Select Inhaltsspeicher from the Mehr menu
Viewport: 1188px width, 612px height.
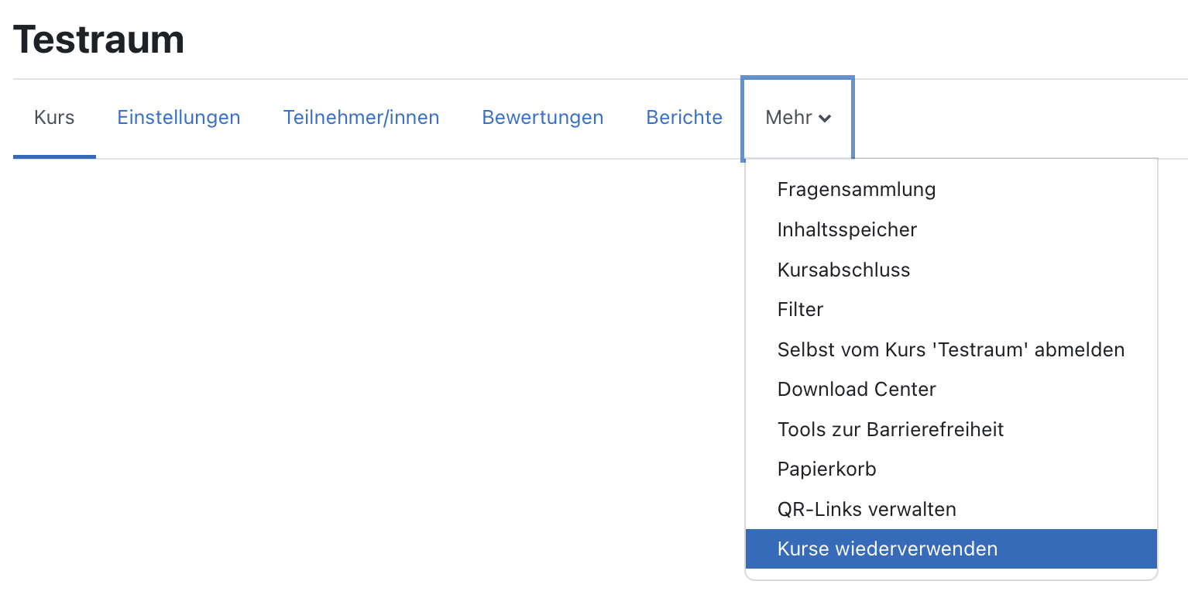(846, 229)
